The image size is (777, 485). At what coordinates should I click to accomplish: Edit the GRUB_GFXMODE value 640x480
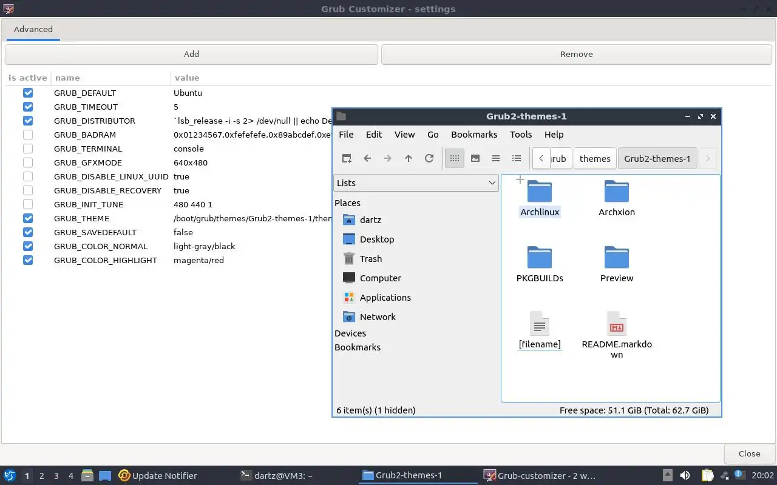(190, 162)
